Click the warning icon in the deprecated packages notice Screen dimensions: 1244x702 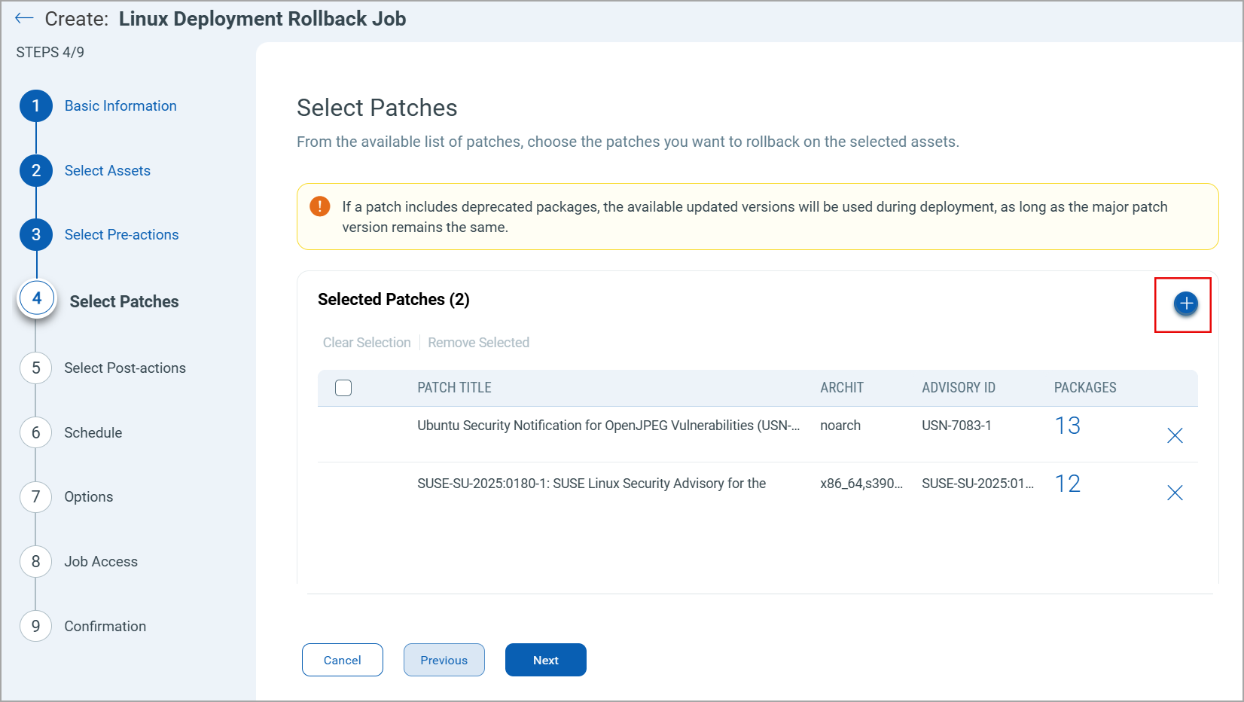[319, 206]
